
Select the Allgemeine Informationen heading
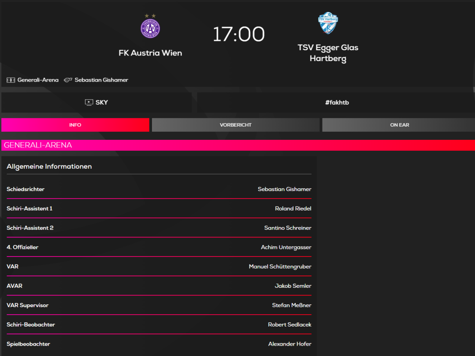[x=49, y=166]
